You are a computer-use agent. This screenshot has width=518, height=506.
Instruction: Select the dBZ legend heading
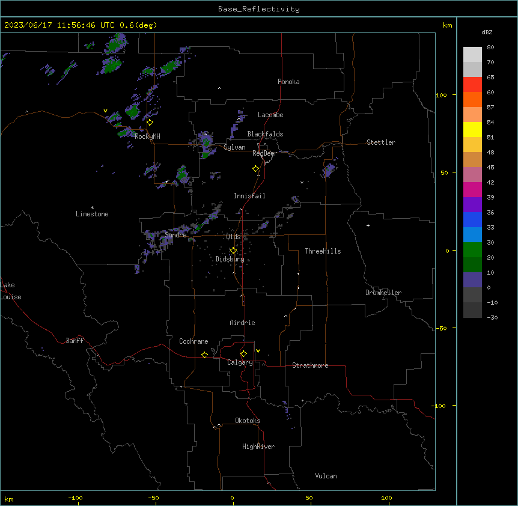487,32
